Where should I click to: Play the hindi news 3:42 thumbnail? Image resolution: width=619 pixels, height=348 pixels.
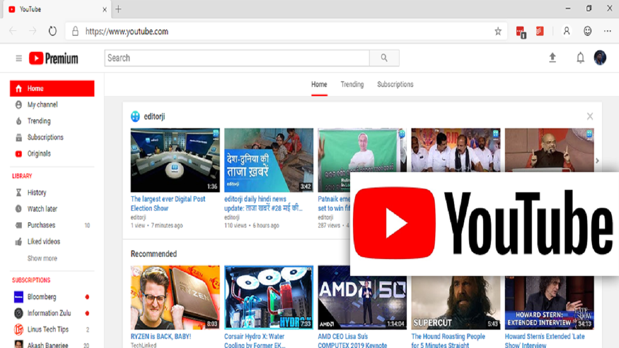[268, 160]
